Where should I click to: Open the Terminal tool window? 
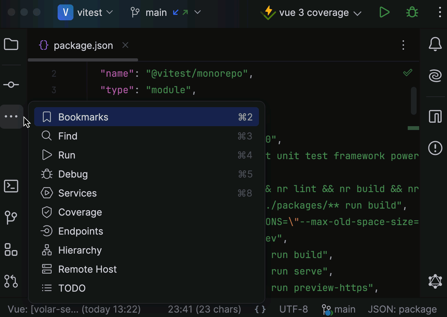11,186
